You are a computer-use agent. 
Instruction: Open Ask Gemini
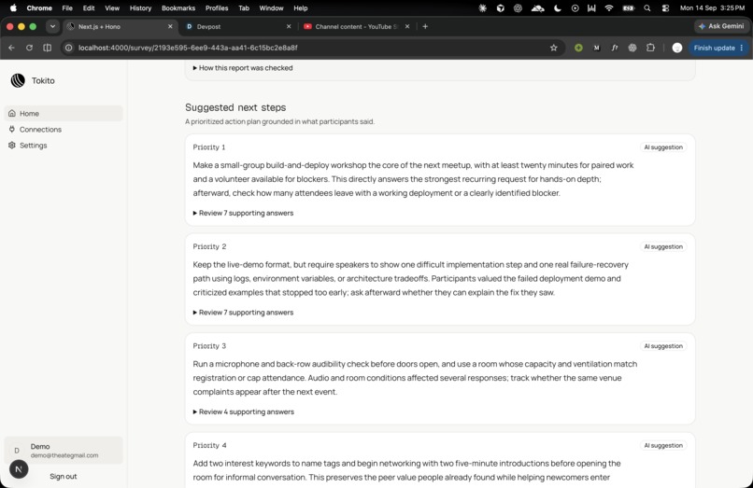coord(721,26)
